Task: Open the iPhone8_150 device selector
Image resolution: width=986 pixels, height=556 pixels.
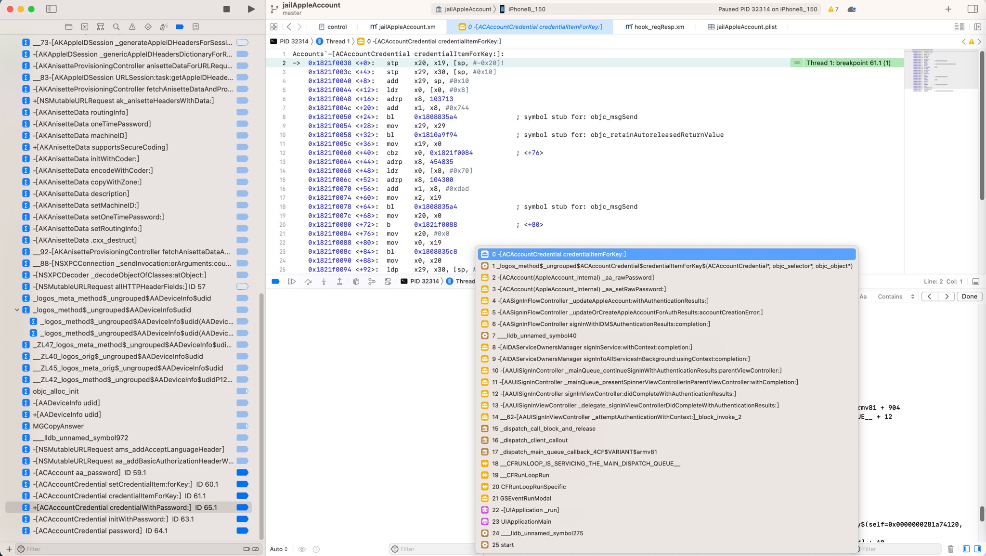Action: (522, 9)
